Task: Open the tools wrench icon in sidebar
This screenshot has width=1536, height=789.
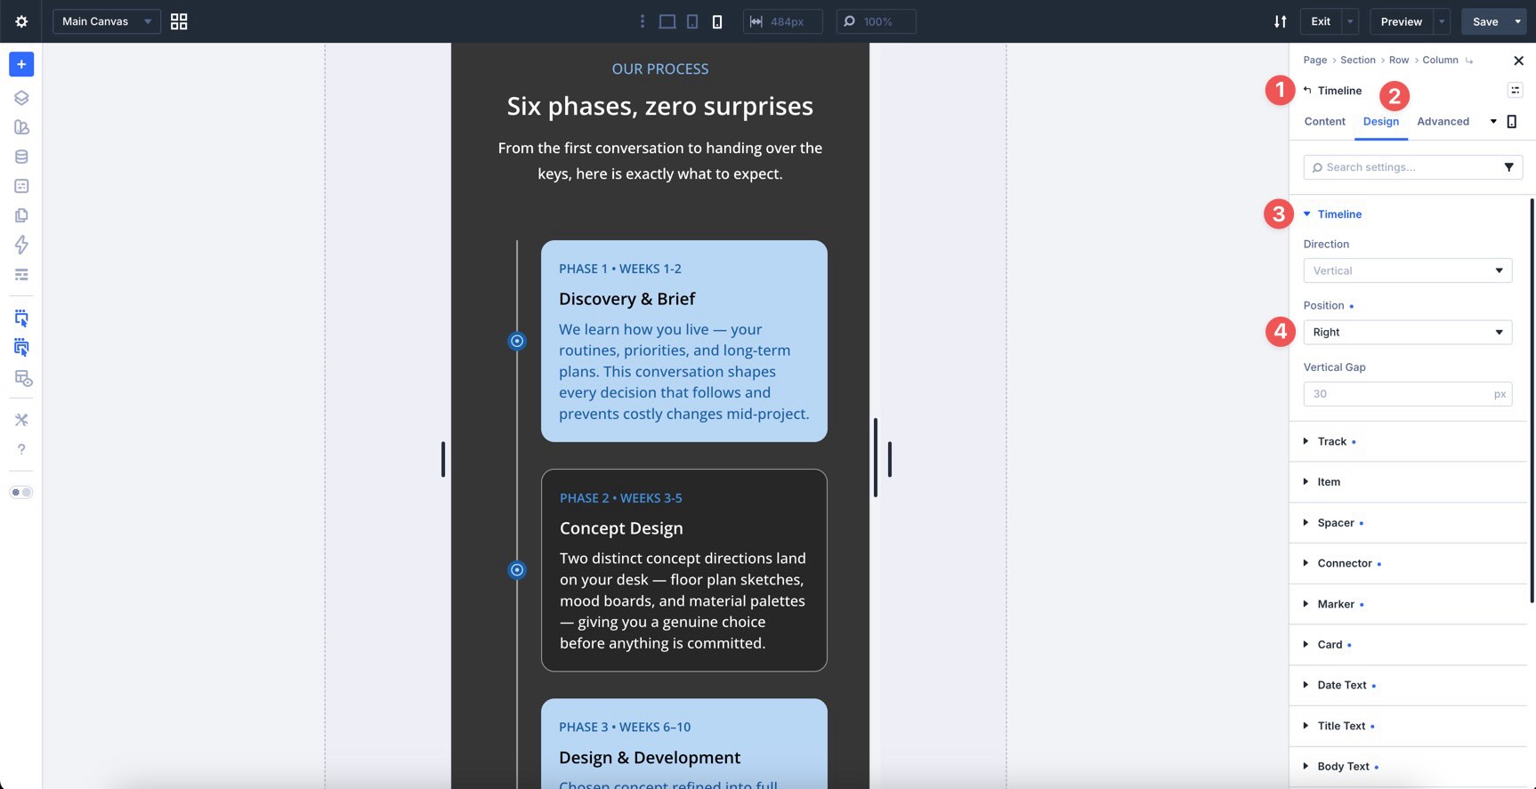Action: click(x=21, y=420)
